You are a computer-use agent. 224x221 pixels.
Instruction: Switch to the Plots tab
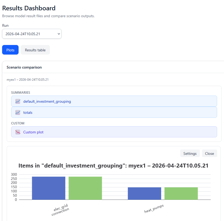10,50
